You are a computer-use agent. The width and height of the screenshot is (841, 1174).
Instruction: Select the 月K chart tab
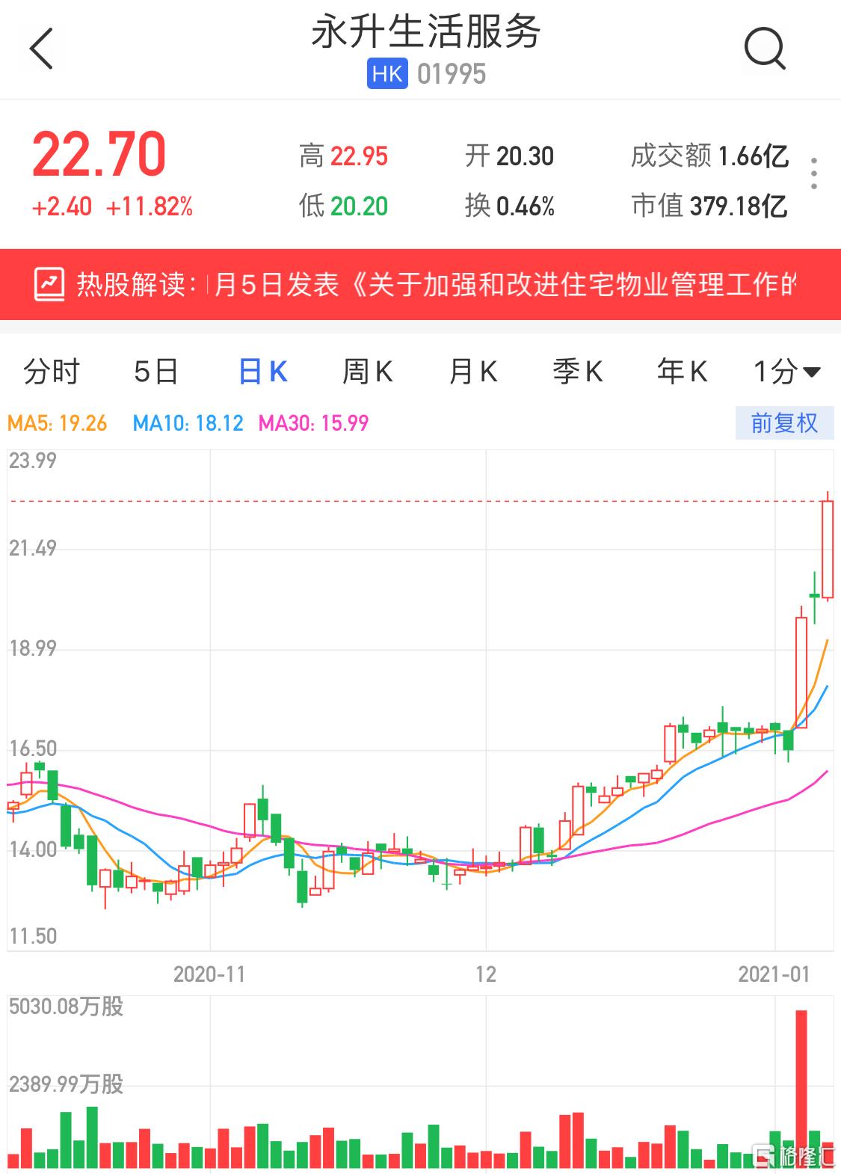tap(472, 372)
